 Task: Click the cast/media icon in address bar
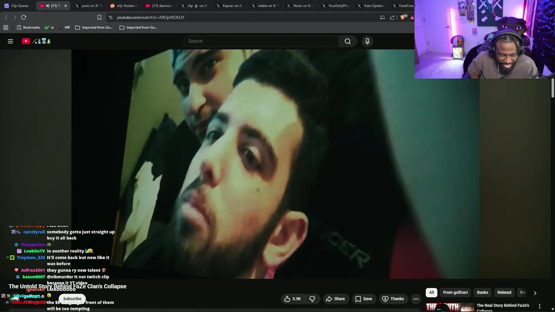click(382, 17)
